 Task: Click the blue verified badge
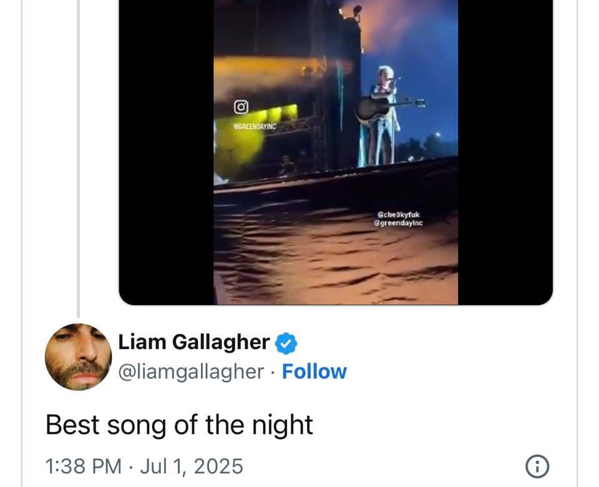tap(286, 343)
